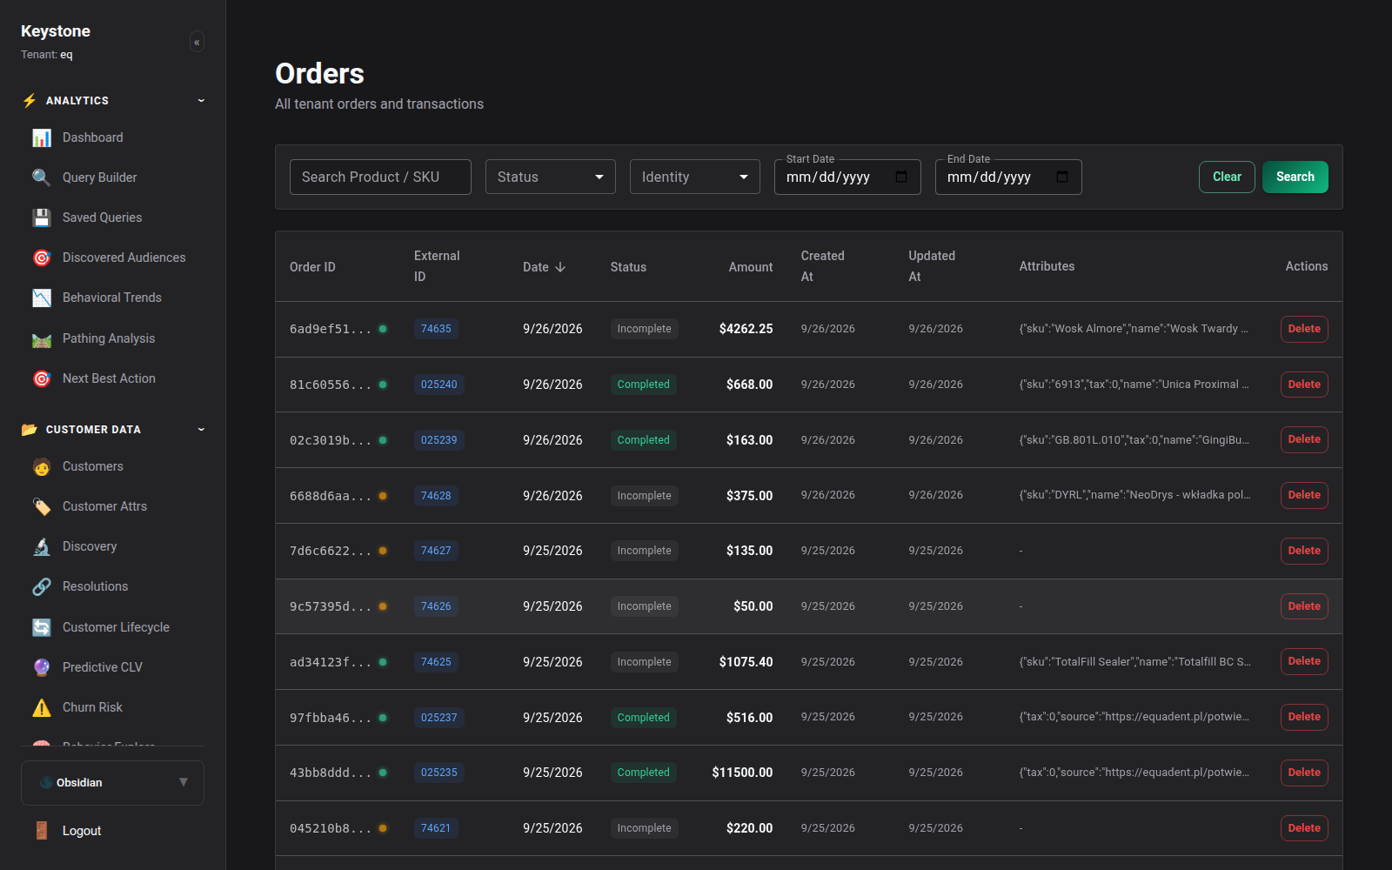Open the Start Date calendar picker icon
Image resolution: width=1392 pixels, height=870 pixels.
click(x=901, y=177)
